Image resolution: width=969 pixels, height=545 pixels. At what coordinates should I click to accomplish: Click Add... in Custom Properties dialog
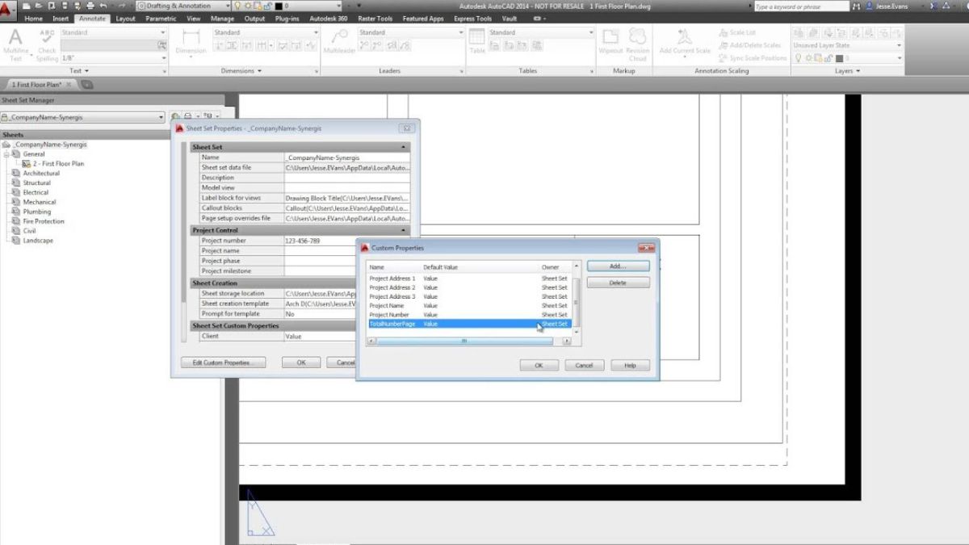pyautogui.click(x=618, y=266)
